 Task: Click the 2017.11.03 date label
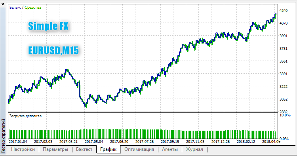[195, 142]
